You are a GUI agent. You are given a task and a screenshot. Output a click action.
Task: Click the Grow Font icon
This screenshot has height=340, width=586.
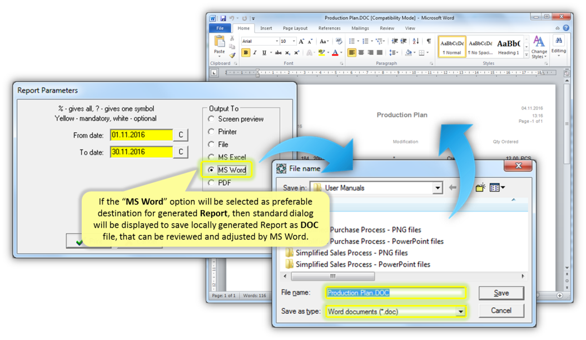(301, 41)
